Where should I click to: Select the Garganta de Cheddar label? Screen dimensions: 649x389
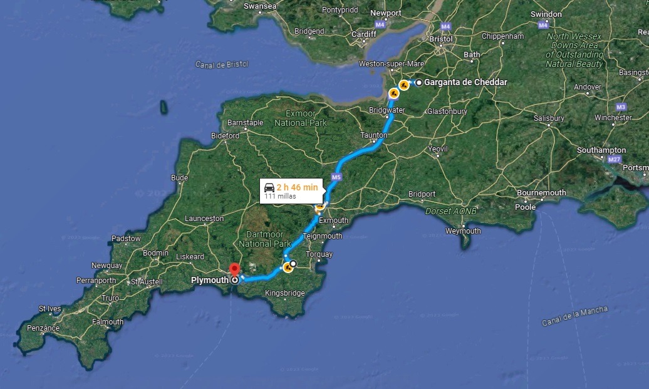click(465, 82)
